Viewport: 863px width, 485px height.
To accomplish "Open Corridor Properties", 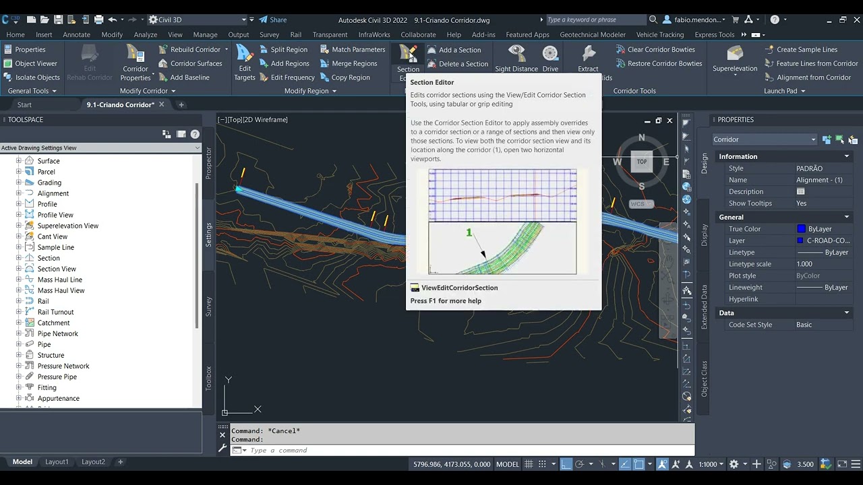I will click(x=136, y=63).
